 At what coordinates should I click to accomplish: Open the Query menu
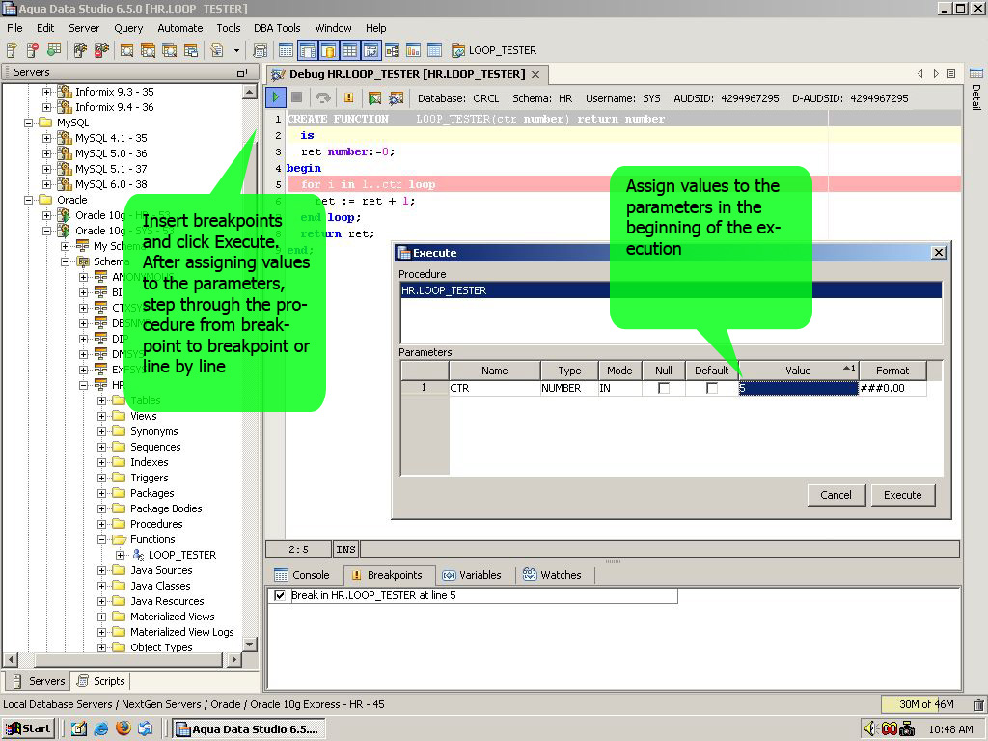coord(128,28)
